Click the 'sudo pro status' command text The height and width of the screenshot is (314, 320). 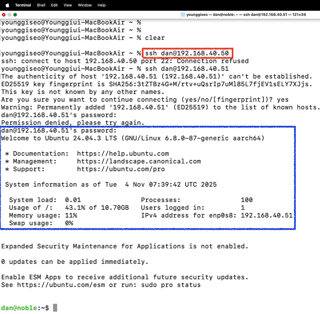click(171, 285)
